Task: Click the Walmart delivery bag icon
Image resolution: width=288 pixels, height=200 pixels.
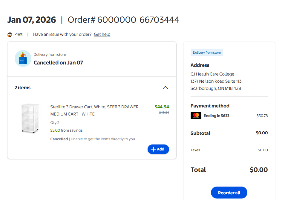Action: click(23, 59)
